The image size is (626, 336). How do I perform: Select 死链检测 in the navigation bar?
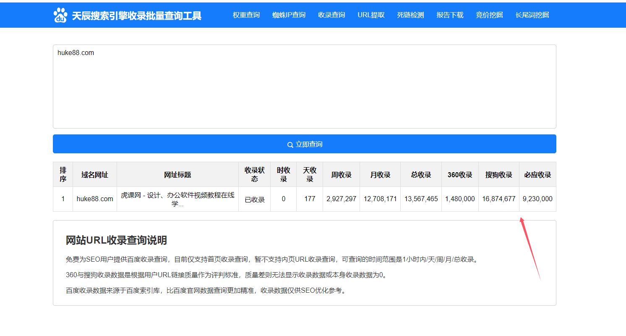(x=410, y=15)
